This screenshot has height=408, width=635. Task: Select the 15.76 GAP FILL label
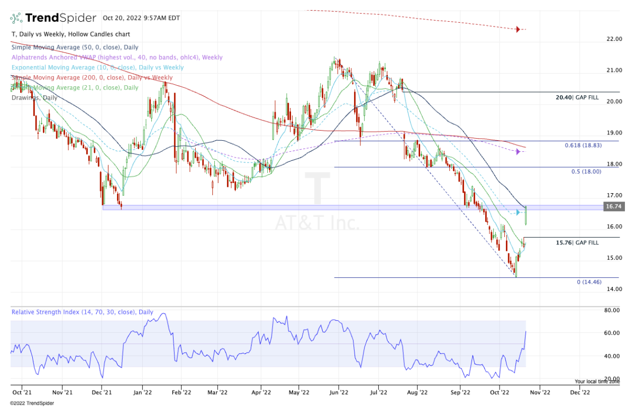pyautogui.click(x=577, y=243)
